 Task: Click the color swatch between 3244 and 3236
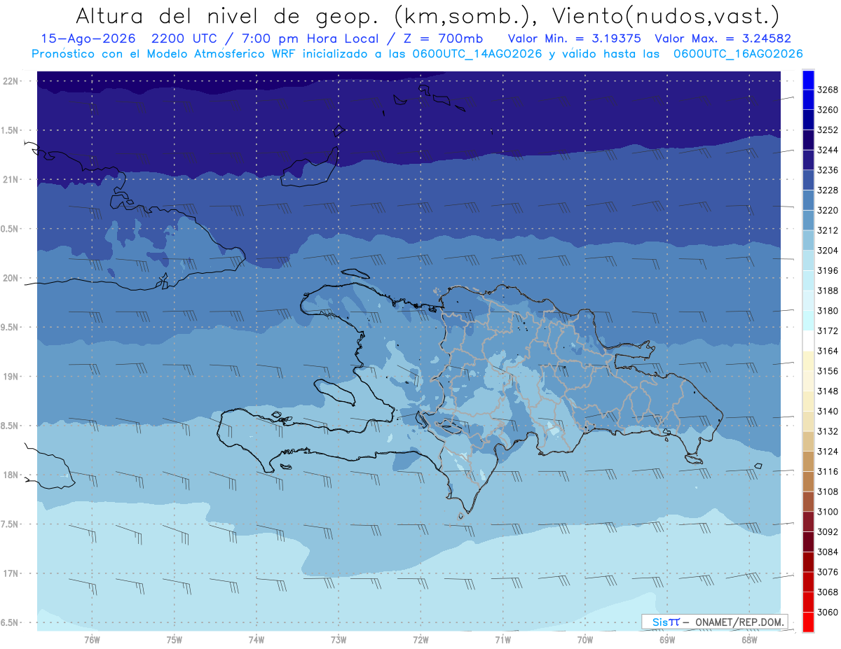pos(808,160)
